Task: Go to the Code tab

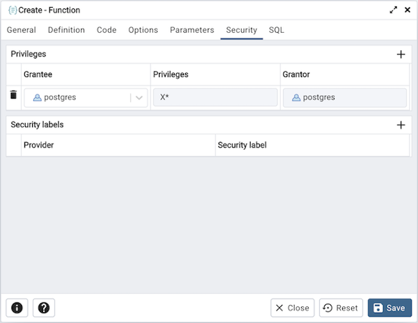Action: click(x=107, y=30)
